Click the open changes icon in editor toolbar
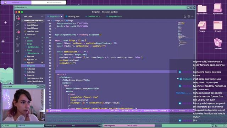Screen dimensions: 227x128 pyautogui.click(x=185, y=17)
